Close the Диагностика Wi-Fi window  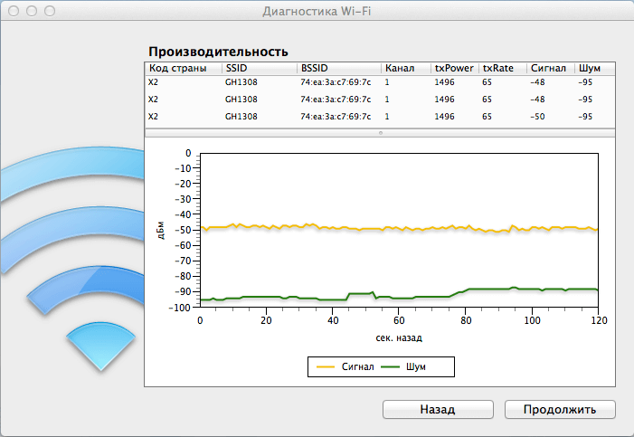[13, 12]
